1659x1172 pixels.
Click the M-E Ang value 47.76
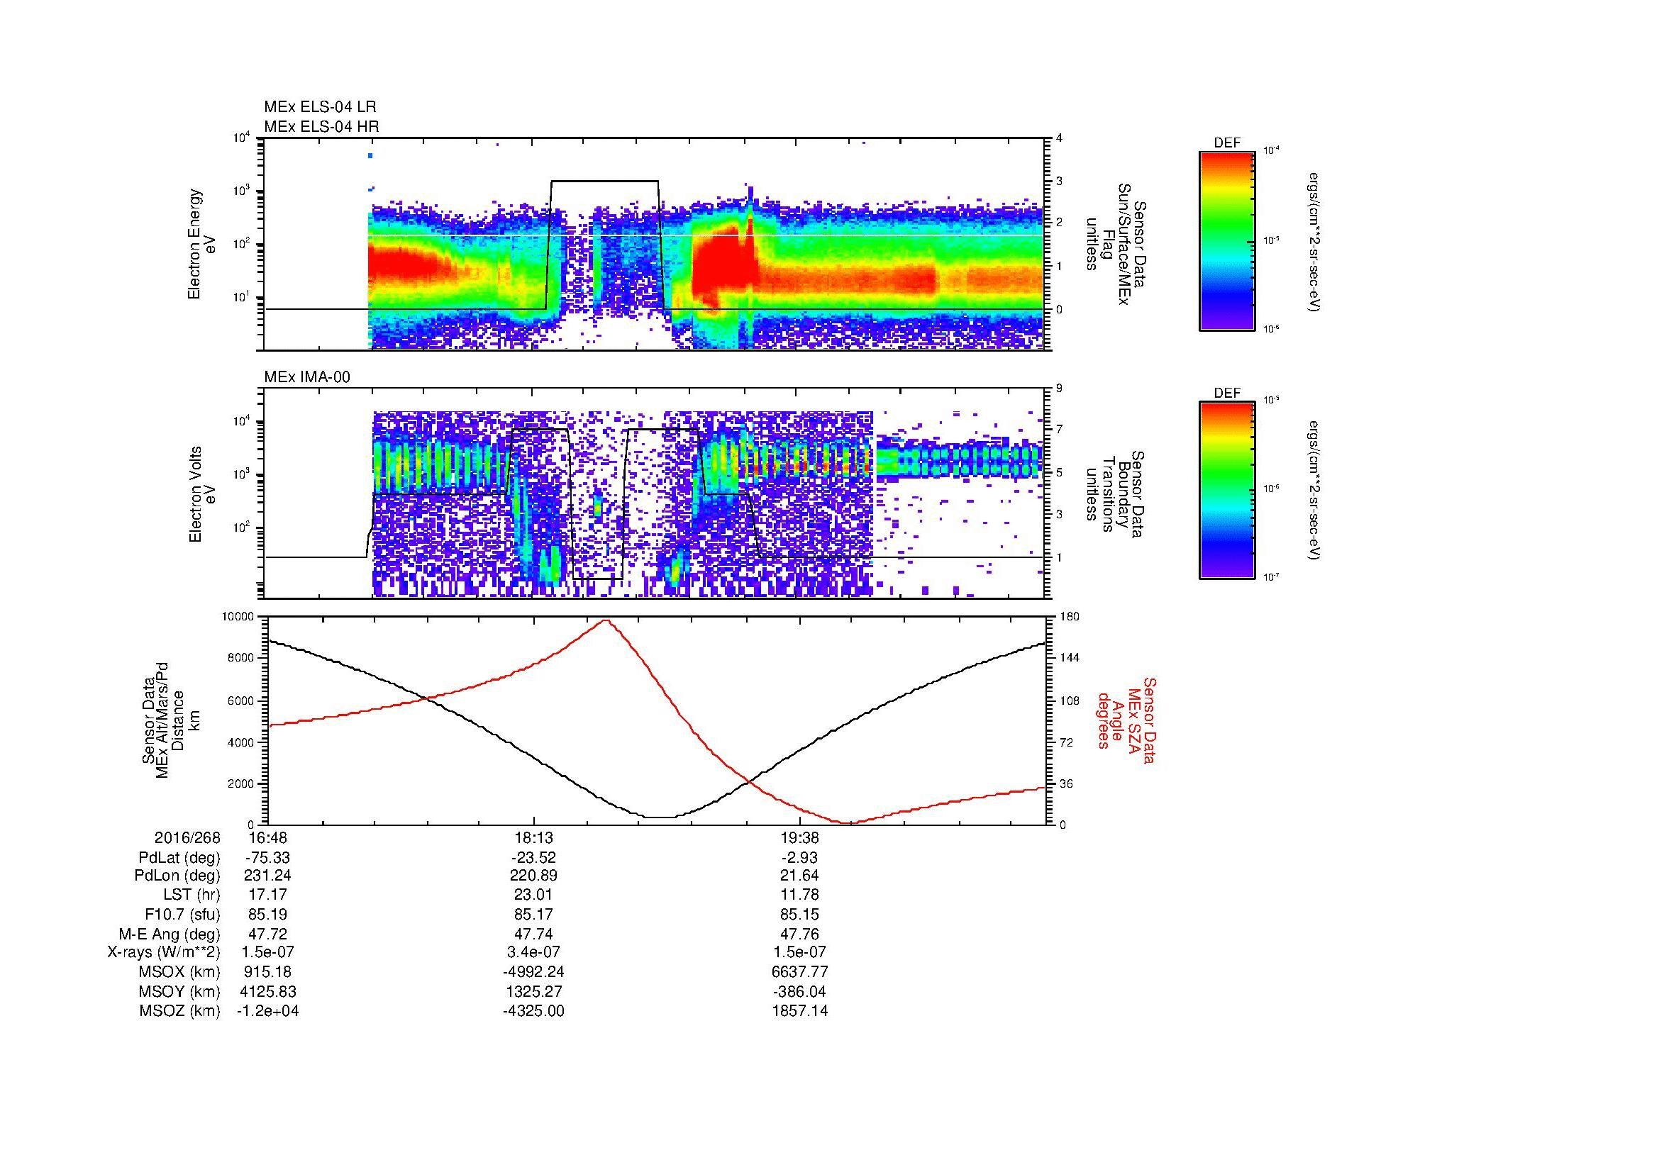pos(800,934)
